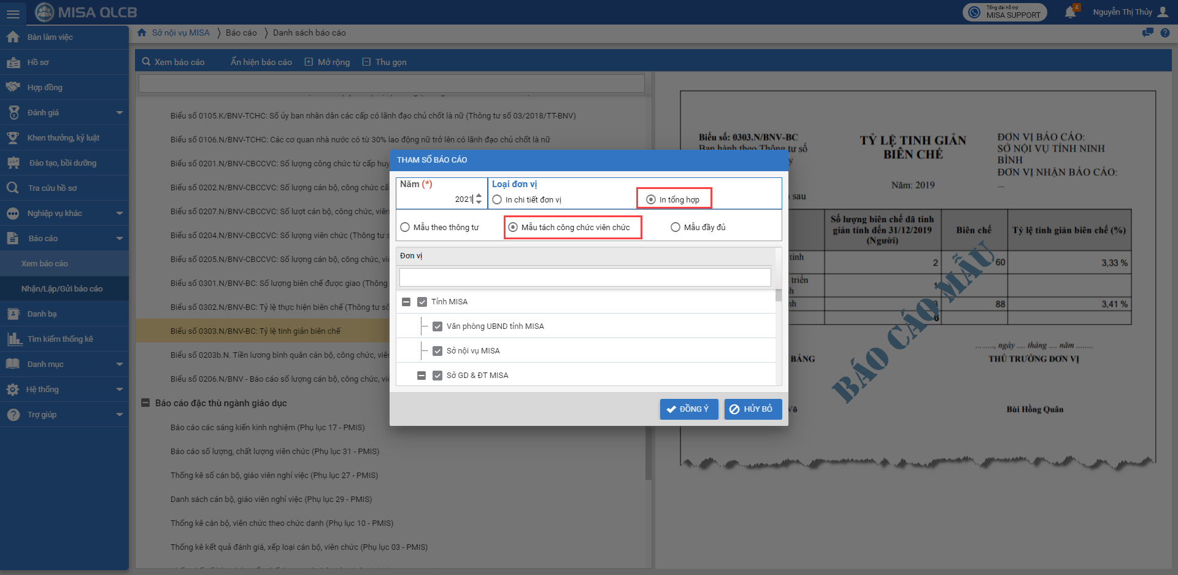Click the help question mark icon

1165,33
